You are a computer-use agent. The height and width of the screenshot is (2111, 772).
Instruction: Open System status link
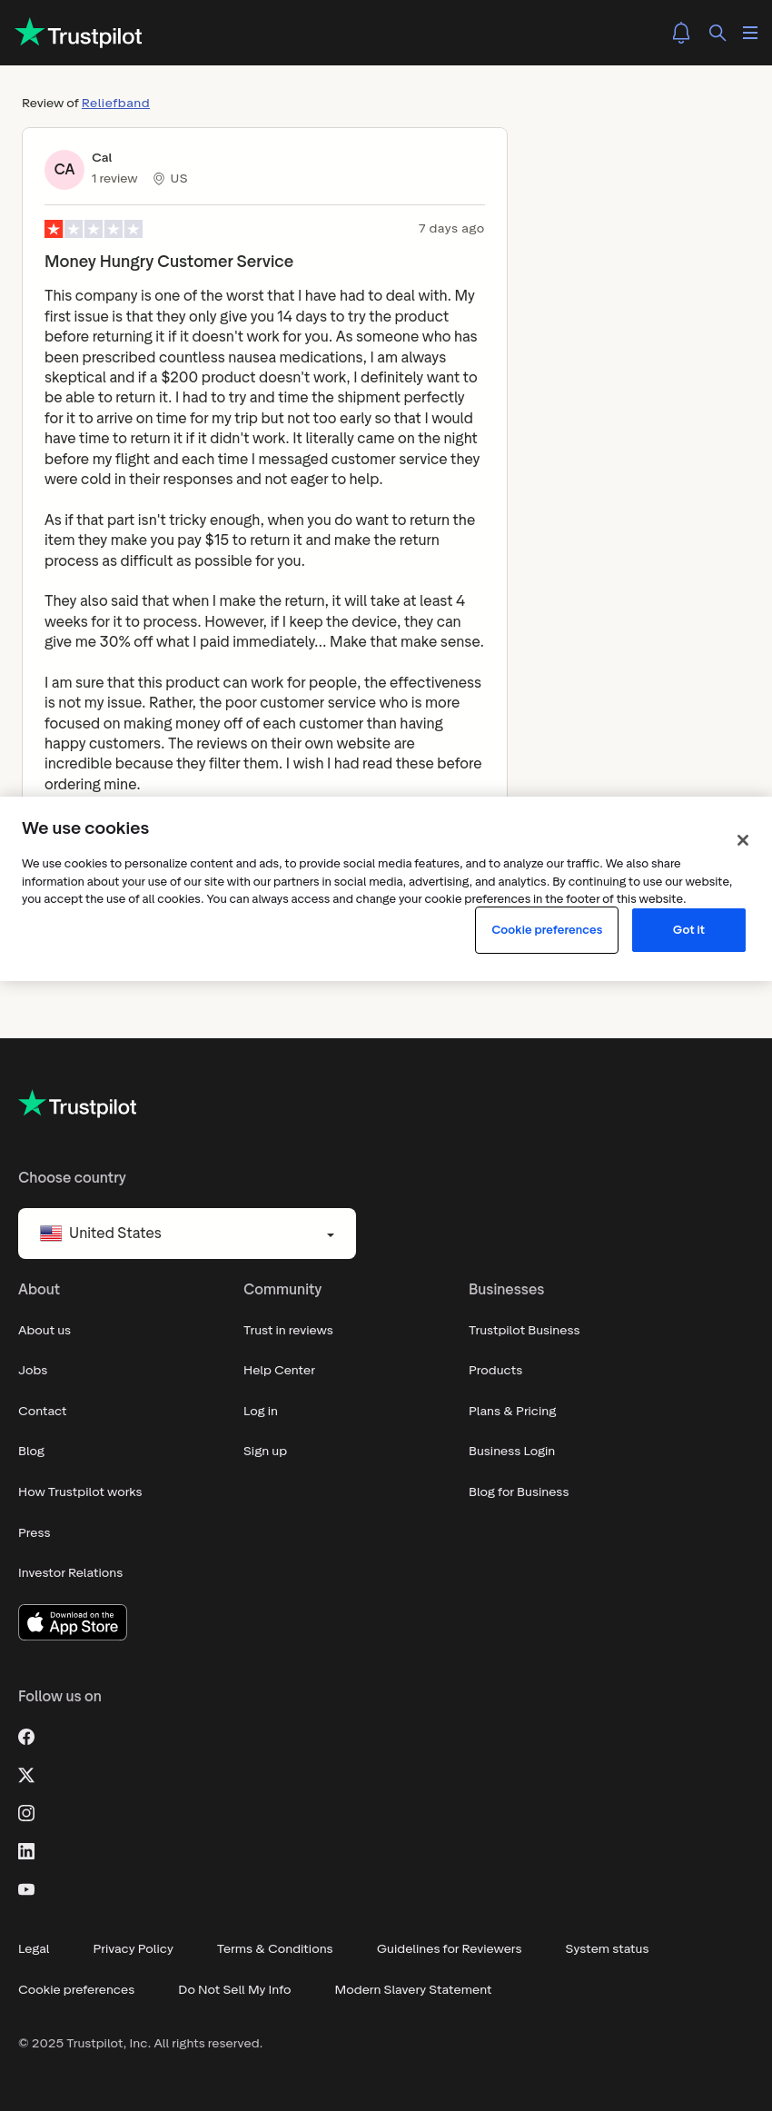608,1949
